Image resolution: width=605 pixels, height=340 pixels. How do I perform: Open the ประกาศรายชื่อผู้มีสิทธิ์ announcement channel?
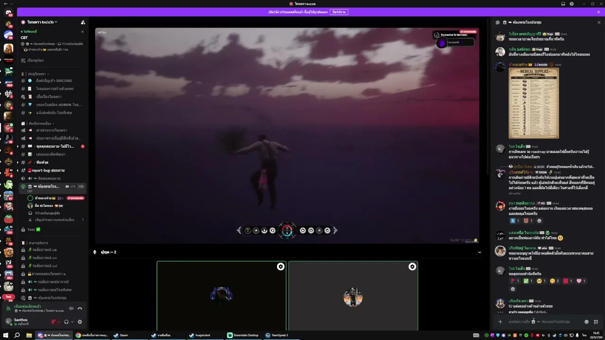coord(52,138)
